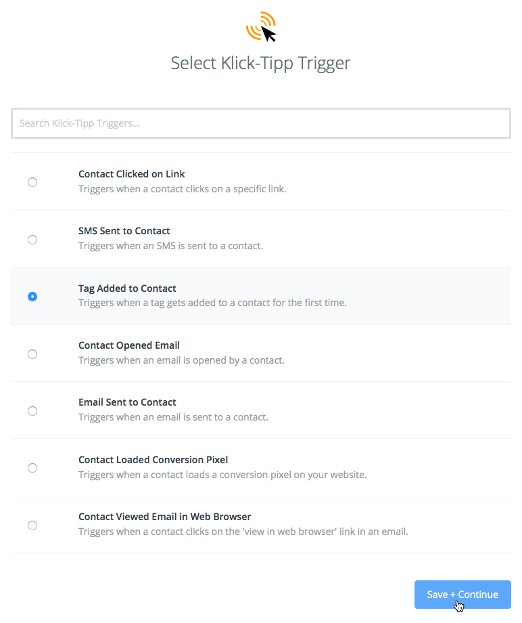Toggle the Tag Added to Contact radio button
522x623 pixels.
click(x=32, y=297)
